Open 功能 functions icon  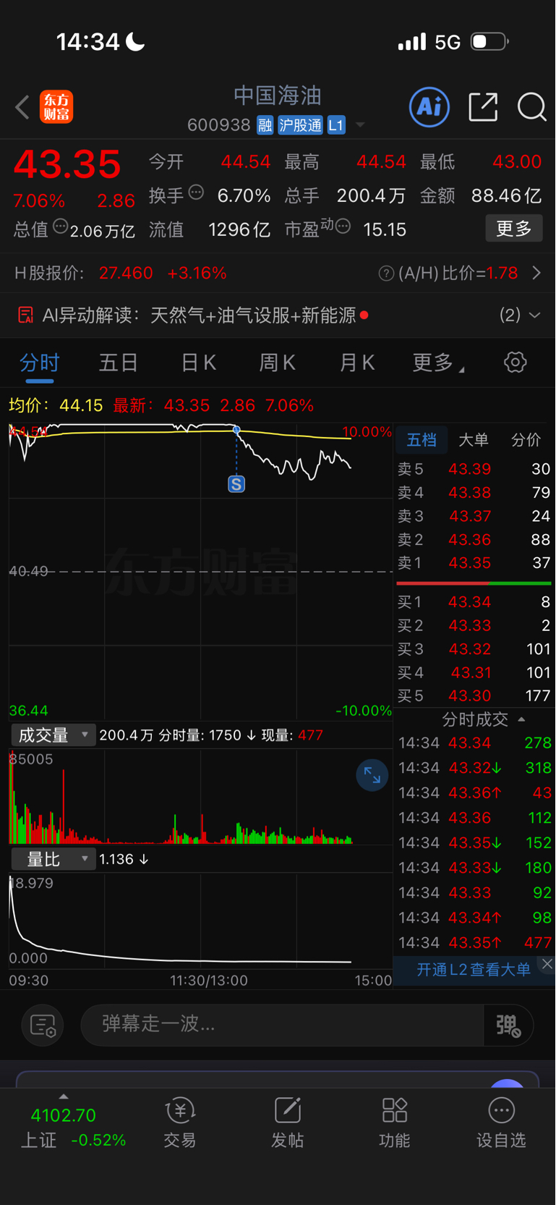(395, 1110)
